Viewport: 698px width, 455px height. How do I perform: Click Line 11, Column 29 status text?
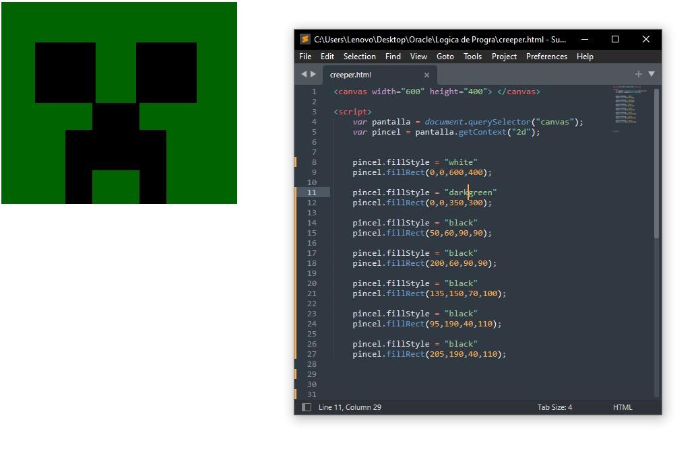click(x=350, y=407)
